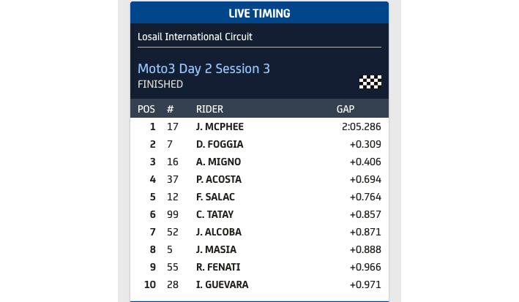Click rider I. Guevara name
Screen dimensions: 519x302
tap(222, 284)
